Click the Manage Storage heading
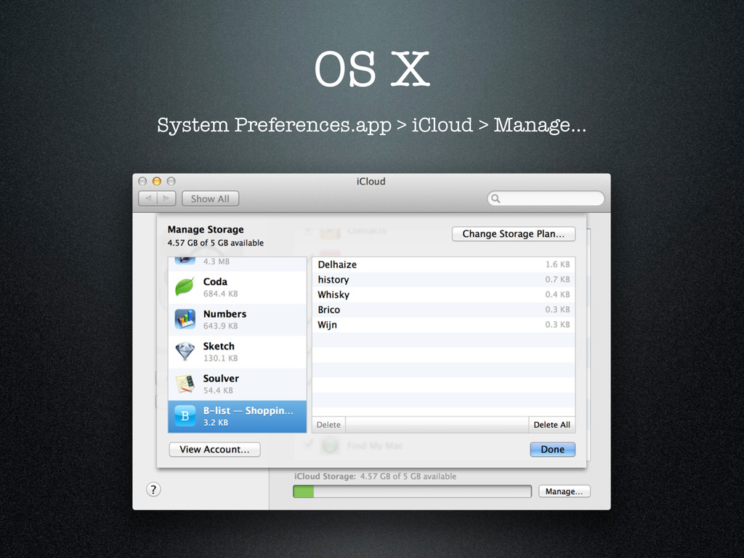 (x=206, y=229)
